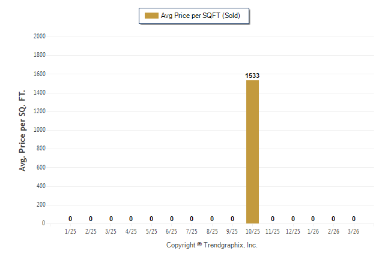The height and width of the screenshot is (260, 388).
Task: Click the zero value above 3/26
Action: point(354,219)
